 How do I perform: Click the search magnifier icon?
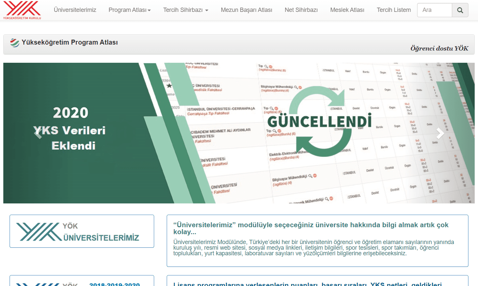460,10
